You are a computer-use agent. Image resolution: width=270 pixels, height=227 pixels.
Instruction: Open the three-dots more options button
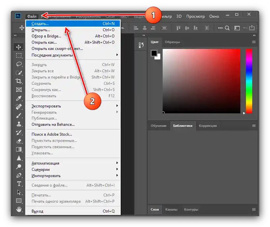pos(220,28)
